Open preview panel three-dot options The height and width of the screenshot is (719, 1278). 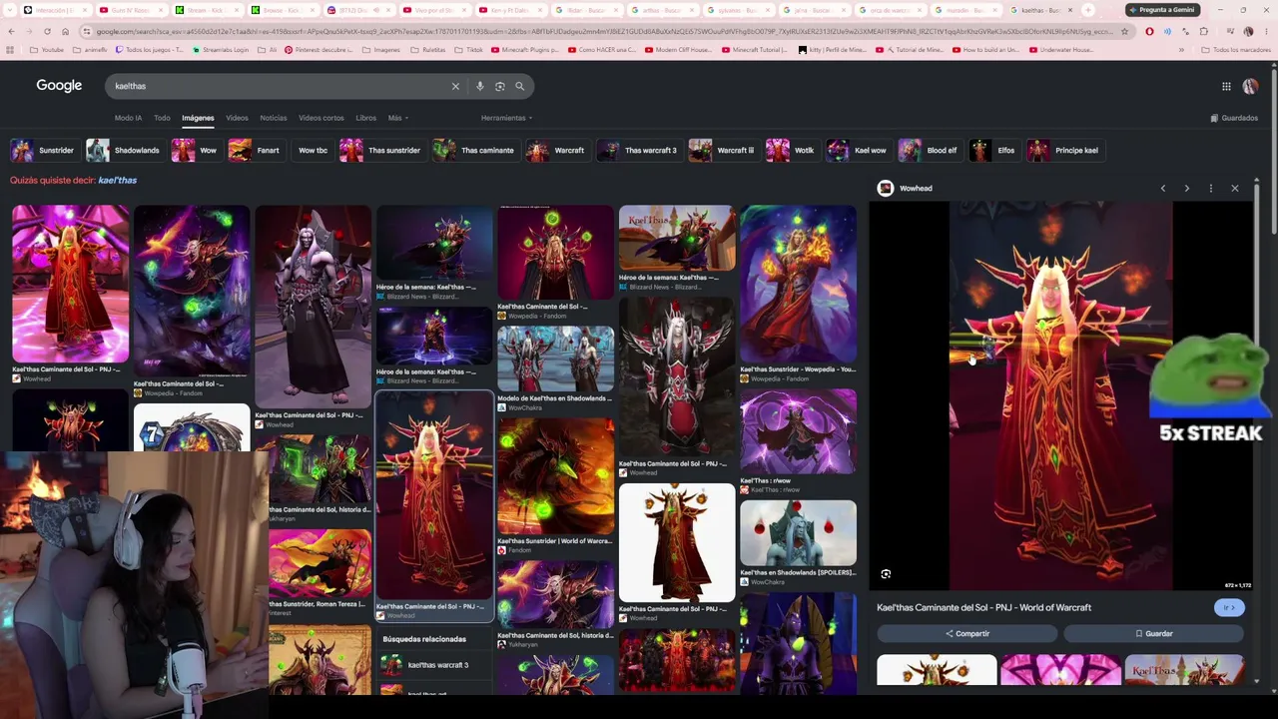point(1210,188)
